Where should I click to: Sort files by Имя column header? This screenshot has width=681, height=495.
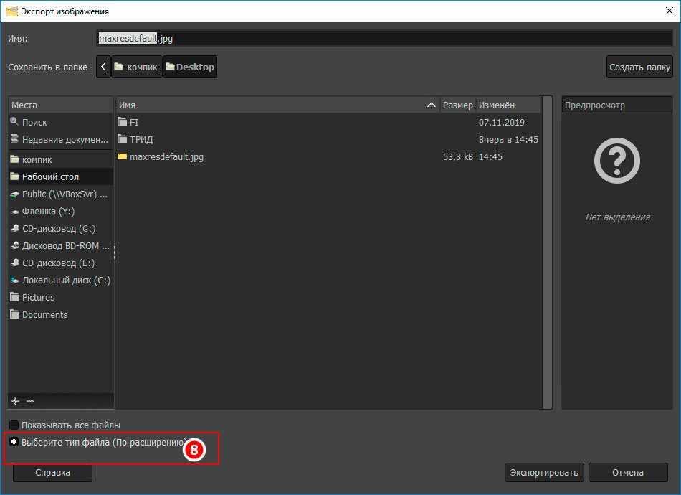tap(272, 105)
